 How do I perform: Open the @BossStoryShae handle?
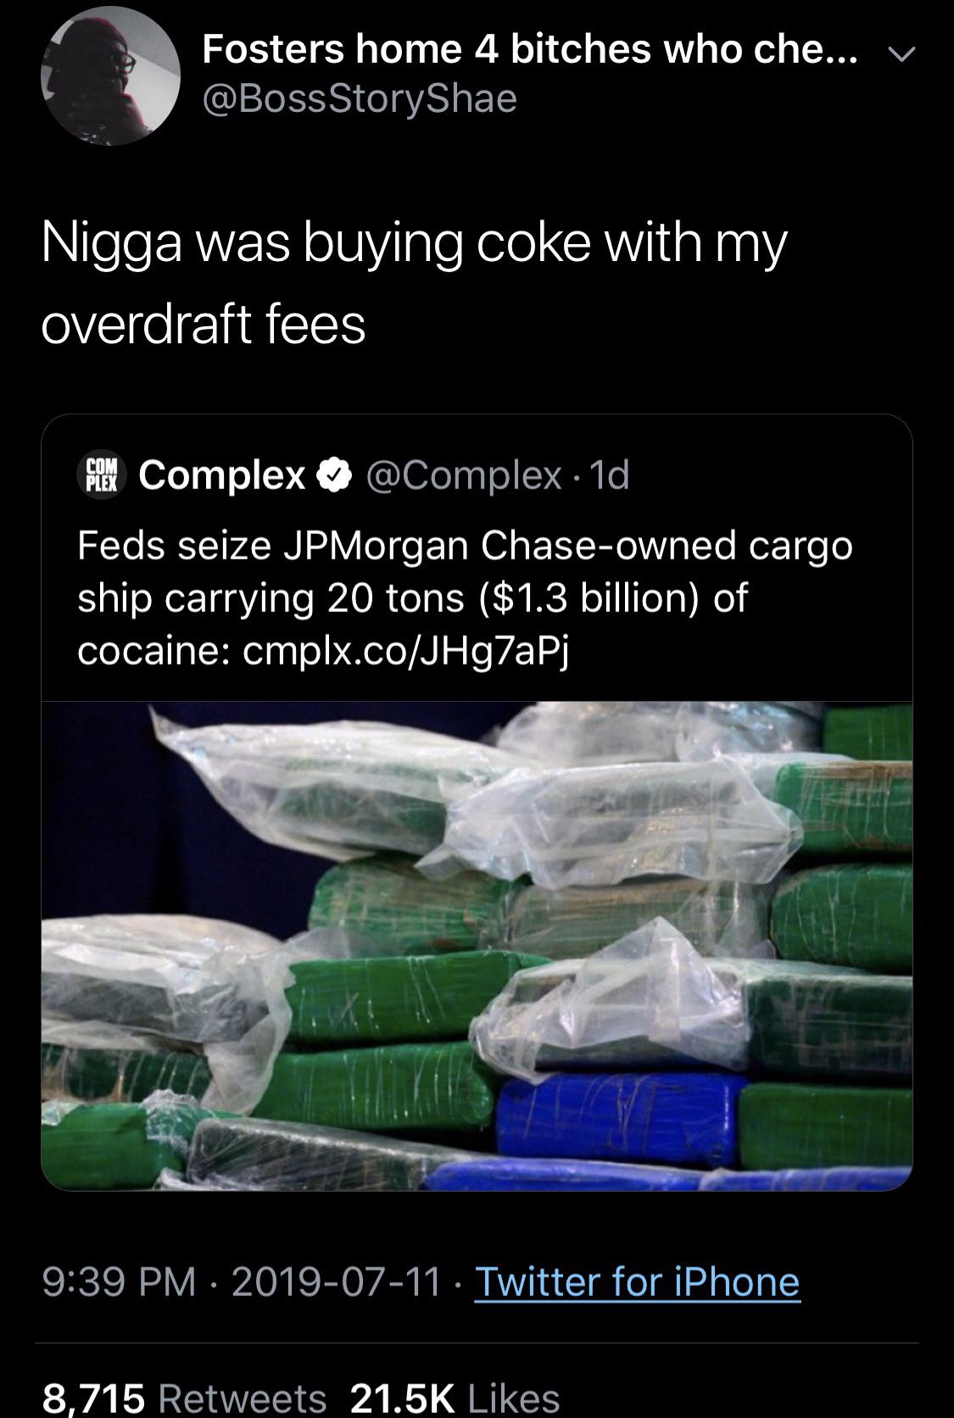pos(360,98)
